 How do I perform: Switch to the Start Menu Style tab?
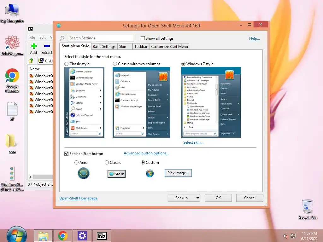coord(75,46)
